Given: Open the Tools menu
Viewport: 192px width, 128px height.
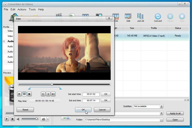Looking at the screenshot, I should point(32,9).
